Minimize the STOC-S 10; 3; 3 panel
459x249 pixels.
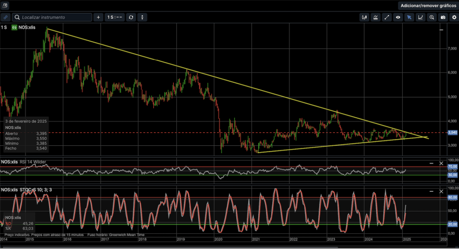pyautogui.click(x=431, y=191)
